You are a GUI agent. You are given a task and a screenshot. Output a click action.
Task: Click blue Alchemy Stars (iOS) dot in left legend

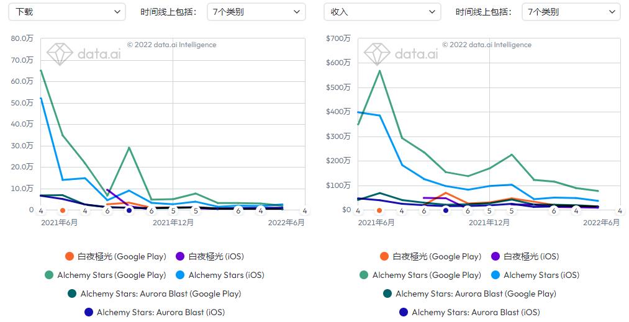point(180,275)
